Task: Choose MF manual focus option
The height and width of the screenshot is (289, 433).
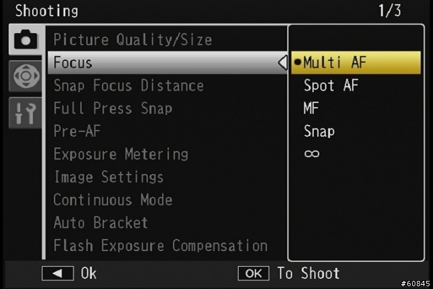Action: (311, 108)
